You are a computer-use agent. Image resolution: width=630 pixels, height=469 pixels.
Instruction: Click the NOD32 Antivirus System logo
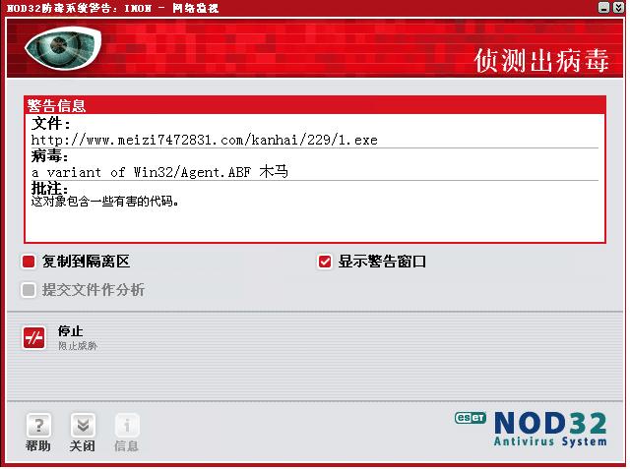coord(550,430)
